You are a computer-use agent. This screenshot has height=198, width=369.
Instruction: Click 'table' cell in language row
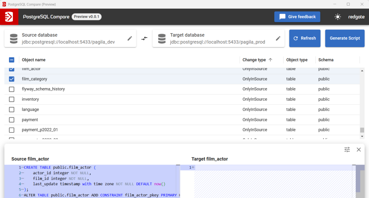pos(291,110)
